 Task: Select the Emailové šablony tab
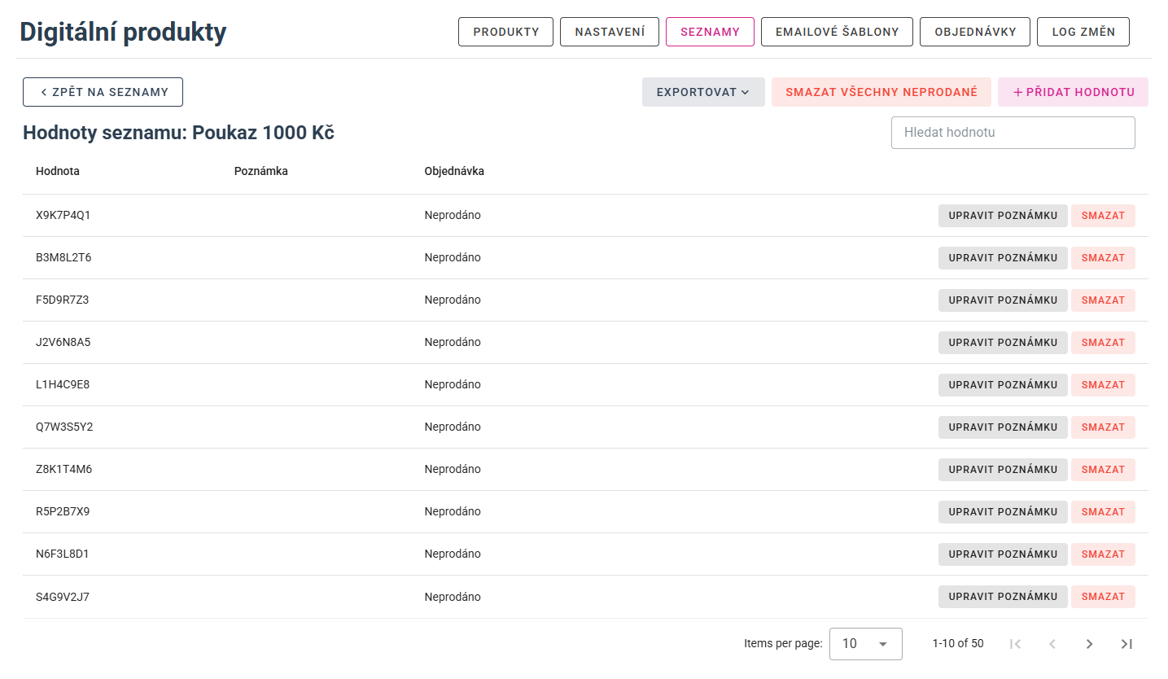coord(837,32)
